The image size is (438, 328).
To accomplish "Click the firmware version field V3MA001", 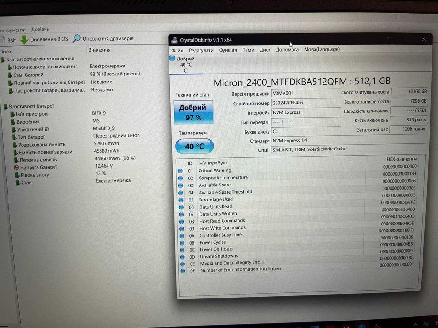I will click(306, 93).
